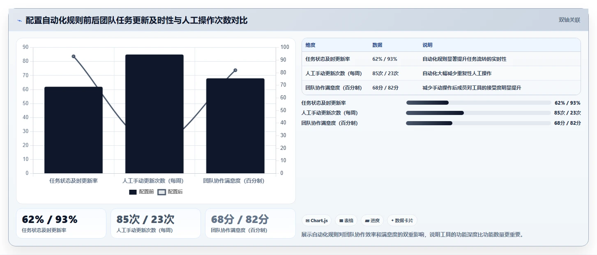
Task: Open the 85次 / 23次 data card
Action: point(156,223)
